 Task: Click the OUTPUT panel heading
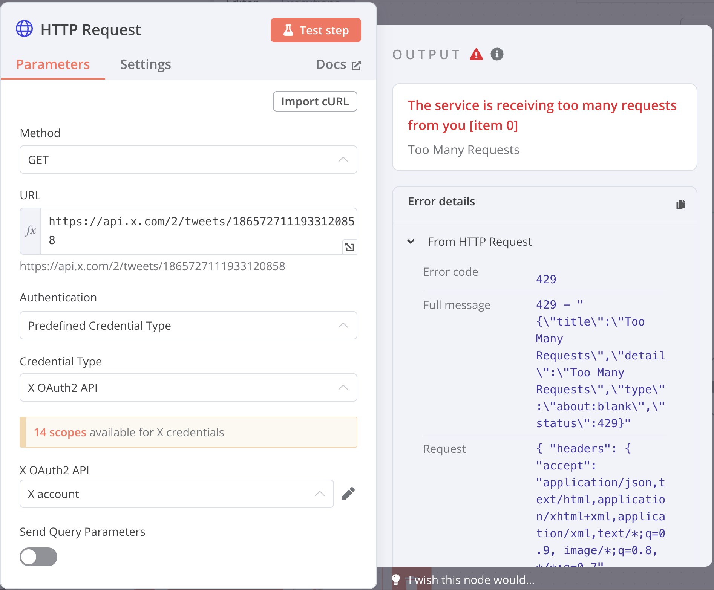click(426, 55)
